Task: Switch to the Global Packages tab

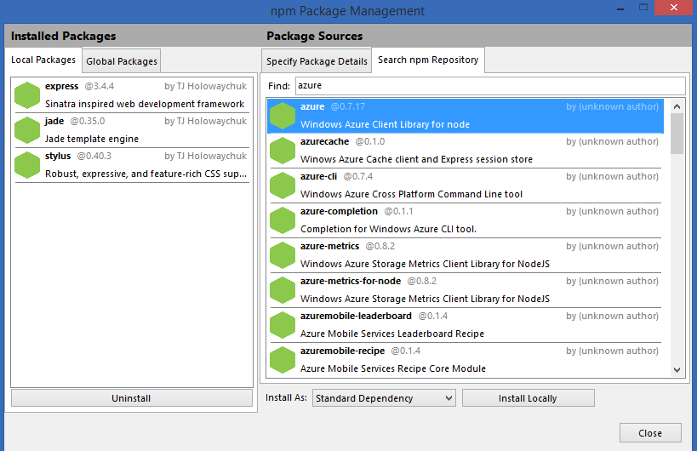Action: click(x=122, y=61)
